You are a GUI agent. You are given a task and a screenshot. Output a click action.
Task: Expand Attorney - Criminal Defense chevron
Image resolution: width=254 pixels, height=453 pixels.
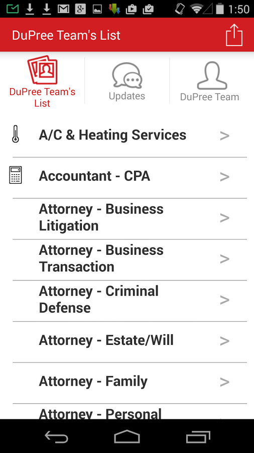[x=224, y=300]
